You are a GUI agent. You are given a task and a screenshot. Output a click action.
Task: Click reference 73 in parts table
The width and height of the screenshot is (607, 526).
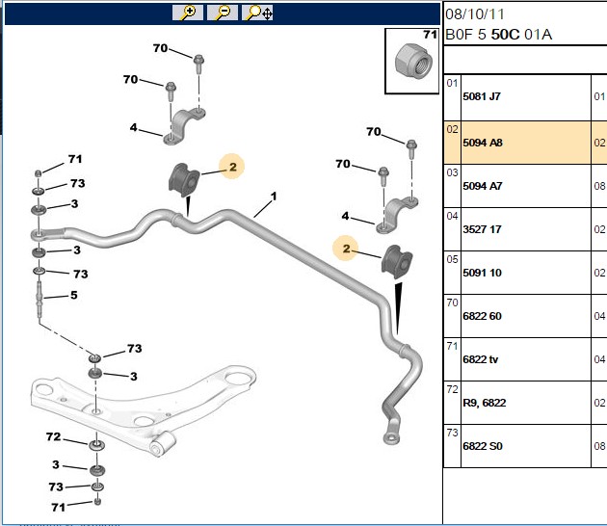[x=452, y=433]
